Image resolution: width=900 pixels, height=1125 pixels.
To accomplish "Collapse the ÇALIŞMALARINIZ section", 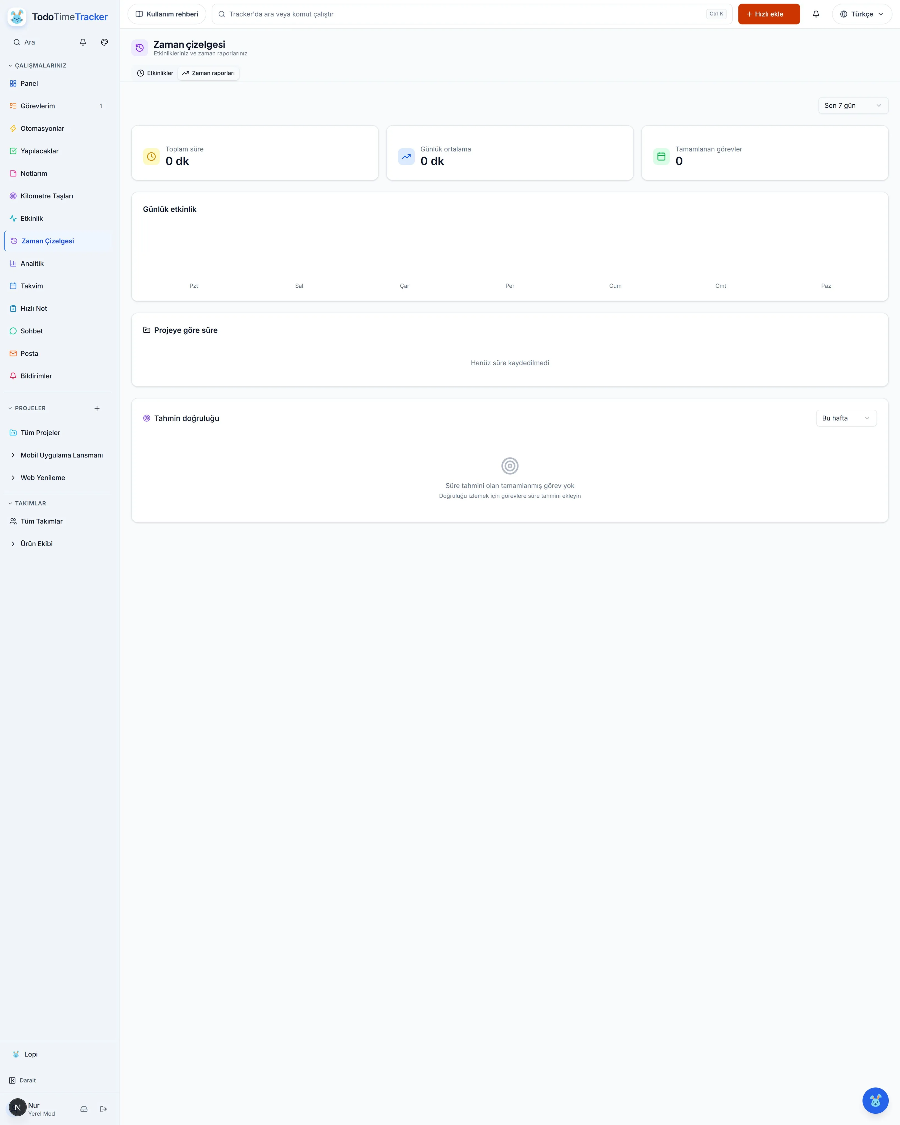I will pos(38,66).
